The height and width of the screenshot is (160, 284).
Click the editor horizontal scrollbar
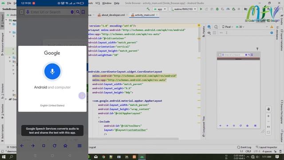pyautogui.click(x=134, y=139)
